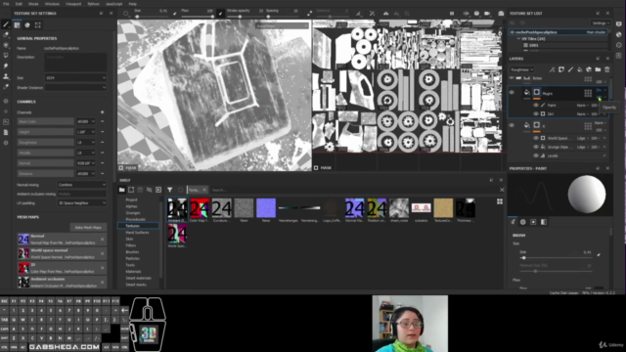Open the Mode menu

point(33,4)
